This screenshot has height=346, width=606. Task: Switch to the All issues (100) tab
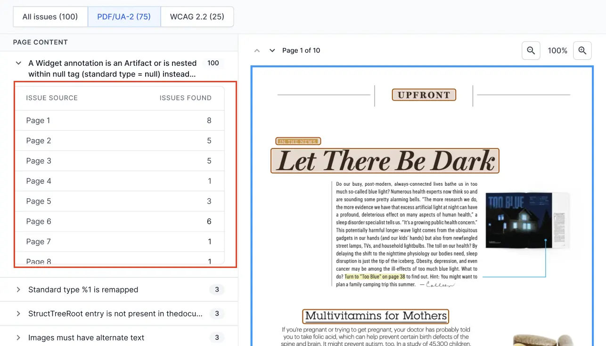50,17
